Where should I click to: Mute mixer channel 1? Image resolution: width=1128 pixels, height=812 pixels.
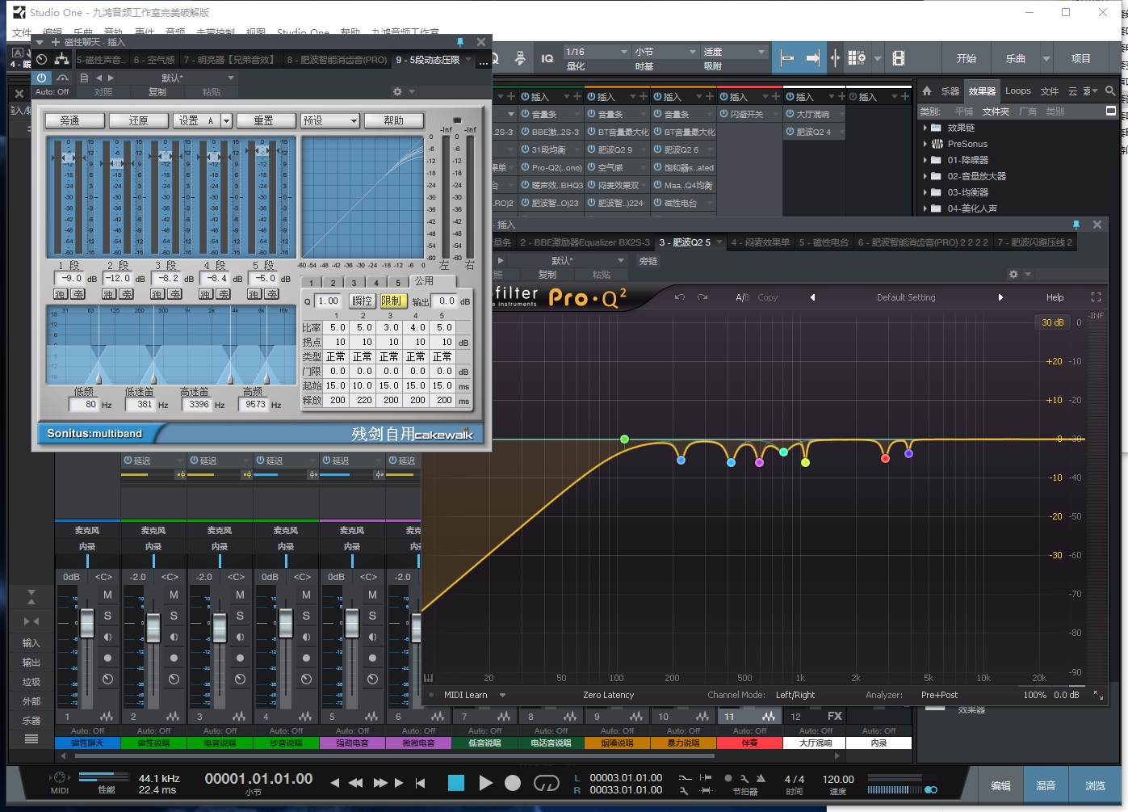click(x=107, y=595)
